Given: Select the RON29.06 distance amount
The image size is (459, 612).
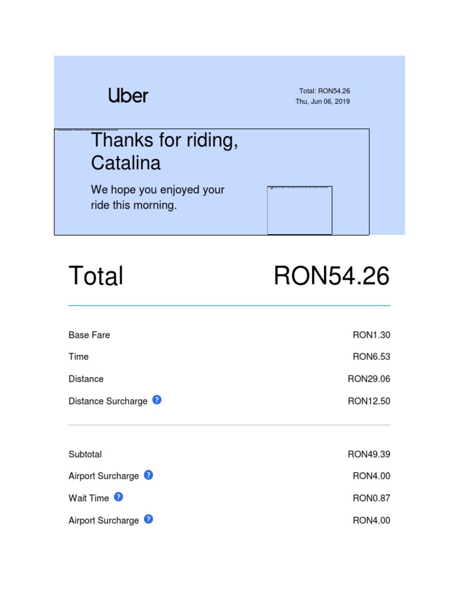Looking at the screenshot, I should (369, 379).
